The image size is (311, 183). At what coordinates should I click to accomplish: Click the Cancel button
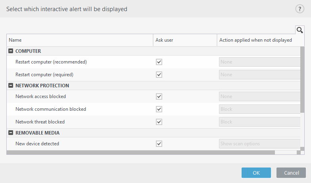point(291,173)
